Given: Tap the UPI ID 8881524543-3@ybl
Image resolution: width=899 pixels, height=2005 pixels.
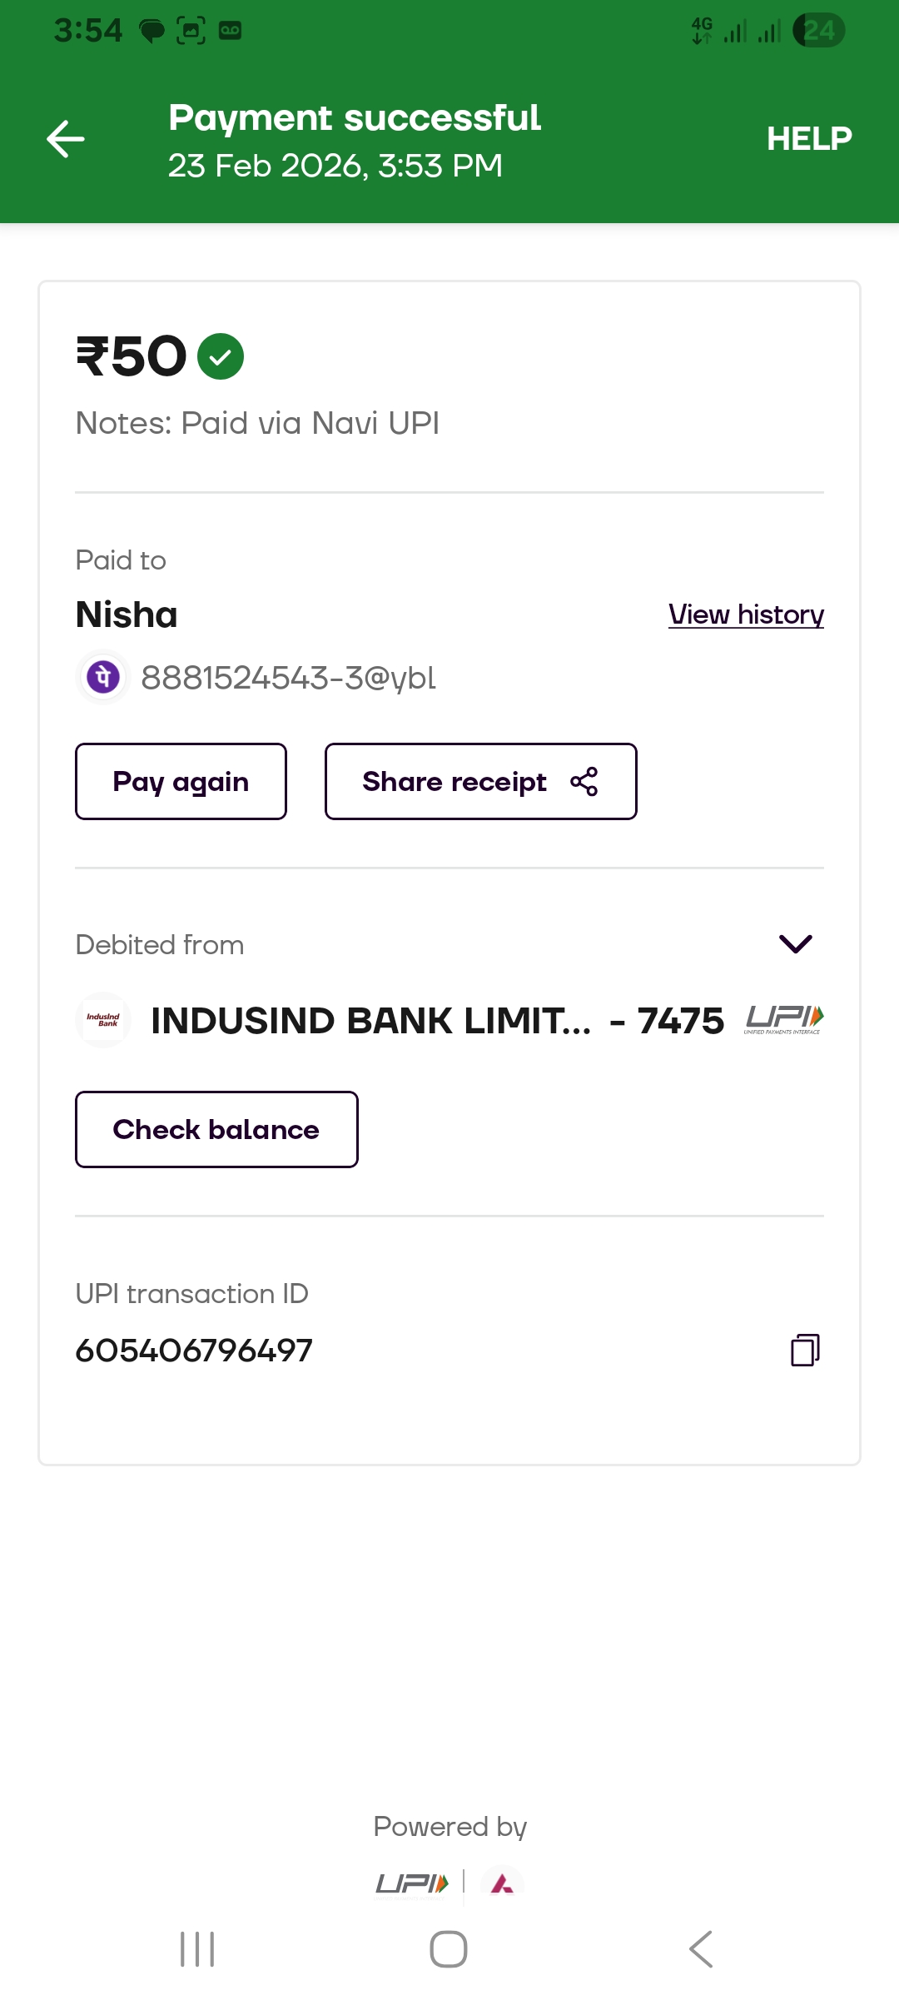Looking at the screenshot, I should coord(288,678).
